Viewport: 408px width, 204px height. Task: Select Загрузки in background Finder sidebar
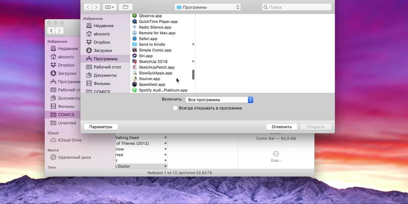(63, 73)
